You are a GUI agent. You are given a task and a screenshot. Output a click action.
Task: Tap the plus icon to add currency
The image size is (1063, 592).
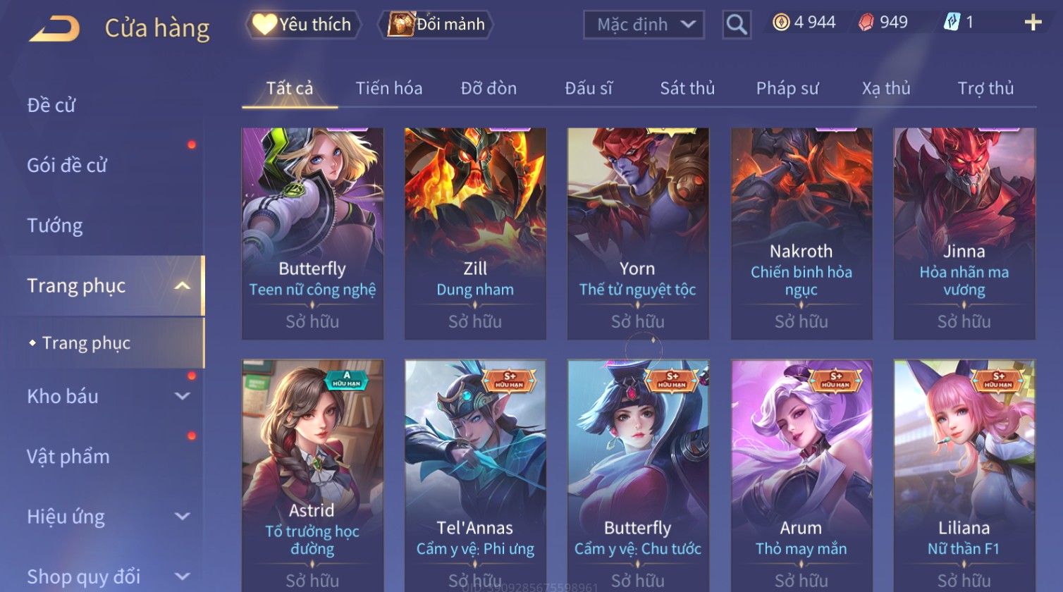point(1033,23)
